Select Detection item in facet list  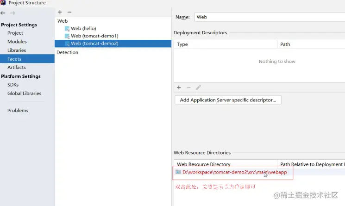(67, 52)
